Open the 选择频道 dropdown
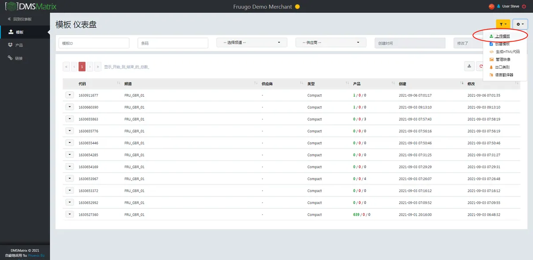The image size is (533, 260). tap(252, 43)
